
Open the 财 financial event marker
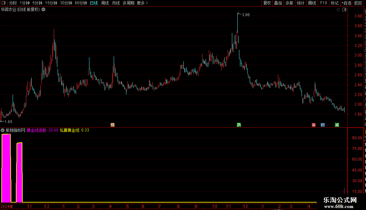click(x=323, y=125)
